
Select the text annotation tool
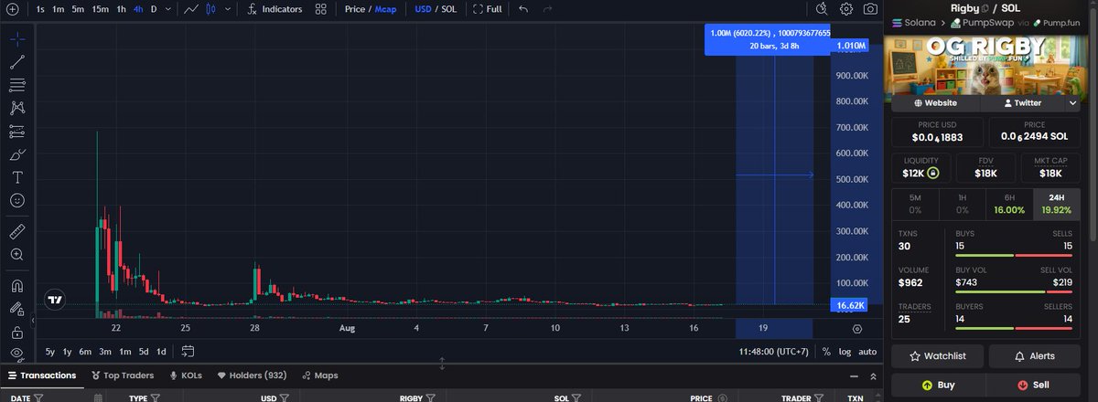[17, 177]
